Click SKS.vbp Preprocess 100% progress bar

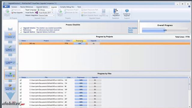80,43
